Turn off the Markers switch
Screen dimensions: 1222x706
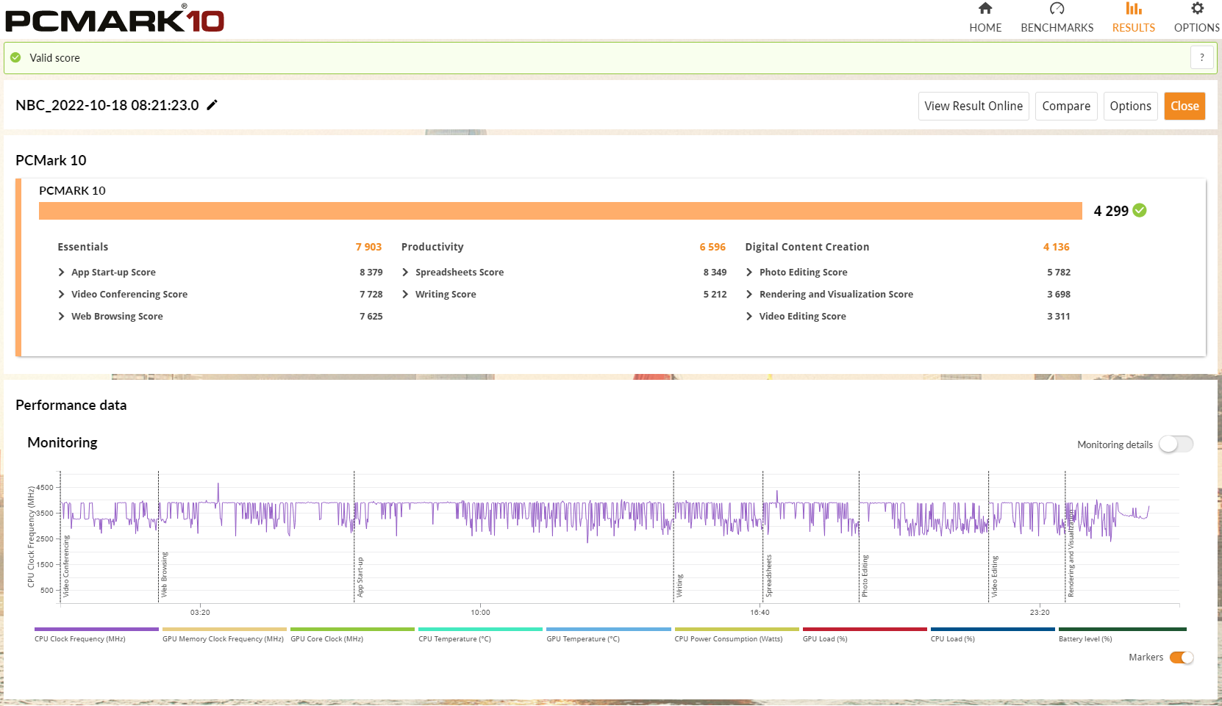[1182, 658]
